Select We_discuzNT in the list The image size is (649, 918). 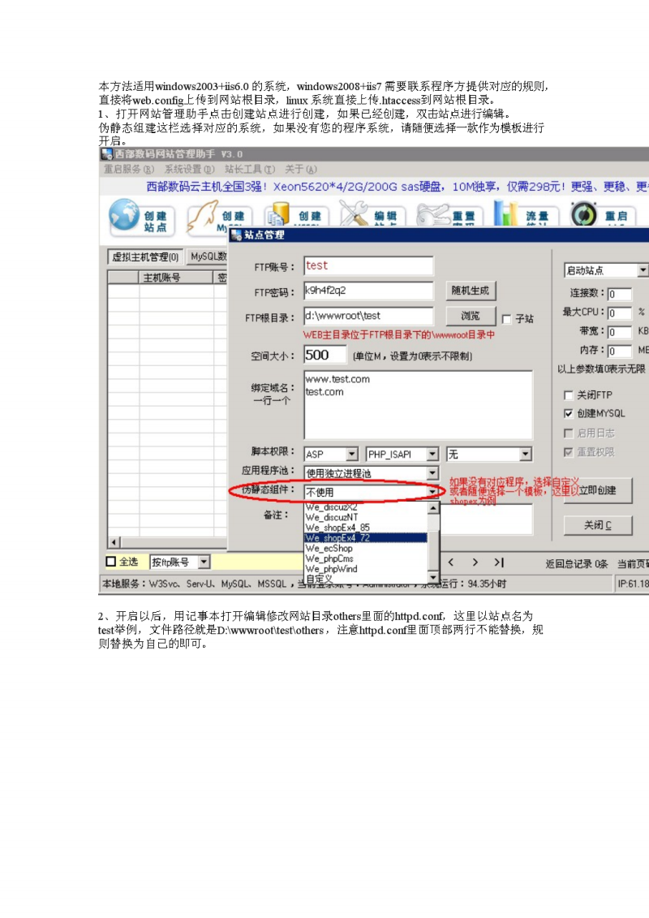point(367,517)
